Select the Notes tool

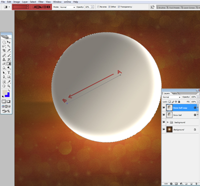pos(4,82)
